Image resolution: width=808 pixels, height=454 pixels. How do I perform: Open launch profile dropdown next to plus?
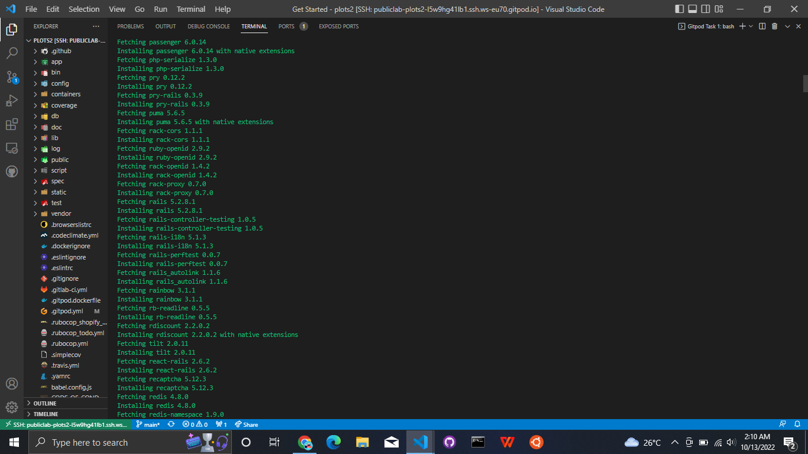coord(751,27)
